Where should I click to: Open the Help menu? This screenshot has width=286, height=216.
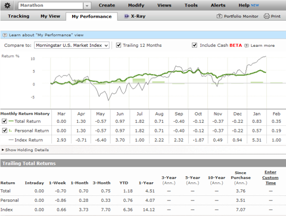244,5
